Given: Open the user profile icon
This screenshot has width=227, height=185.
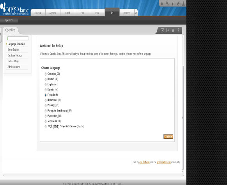Looking at the screenshot, I should pyautogui.click(x=183, y=4).
